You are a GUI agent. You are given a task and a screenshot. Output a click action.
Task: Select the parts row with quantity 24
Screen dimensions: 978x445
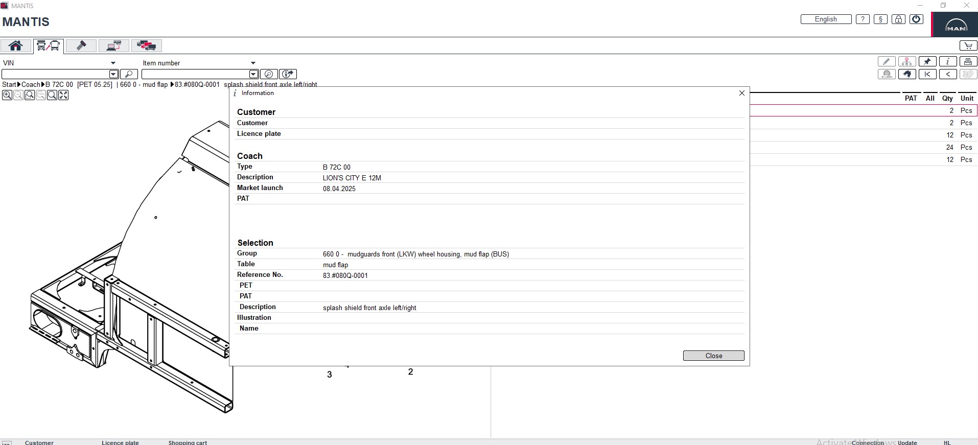pyautogui.click(x=864, y=147)
